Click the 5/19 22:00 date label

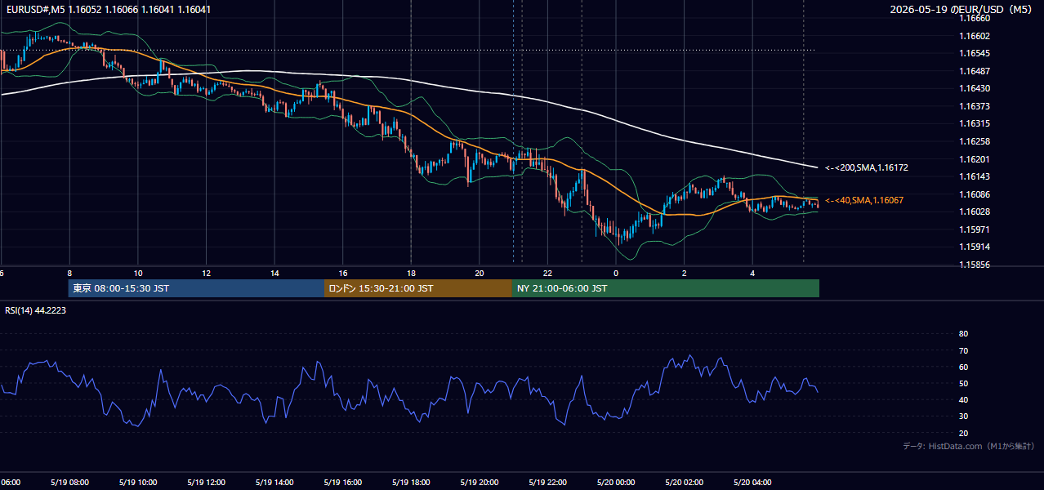tap(547, 483)
